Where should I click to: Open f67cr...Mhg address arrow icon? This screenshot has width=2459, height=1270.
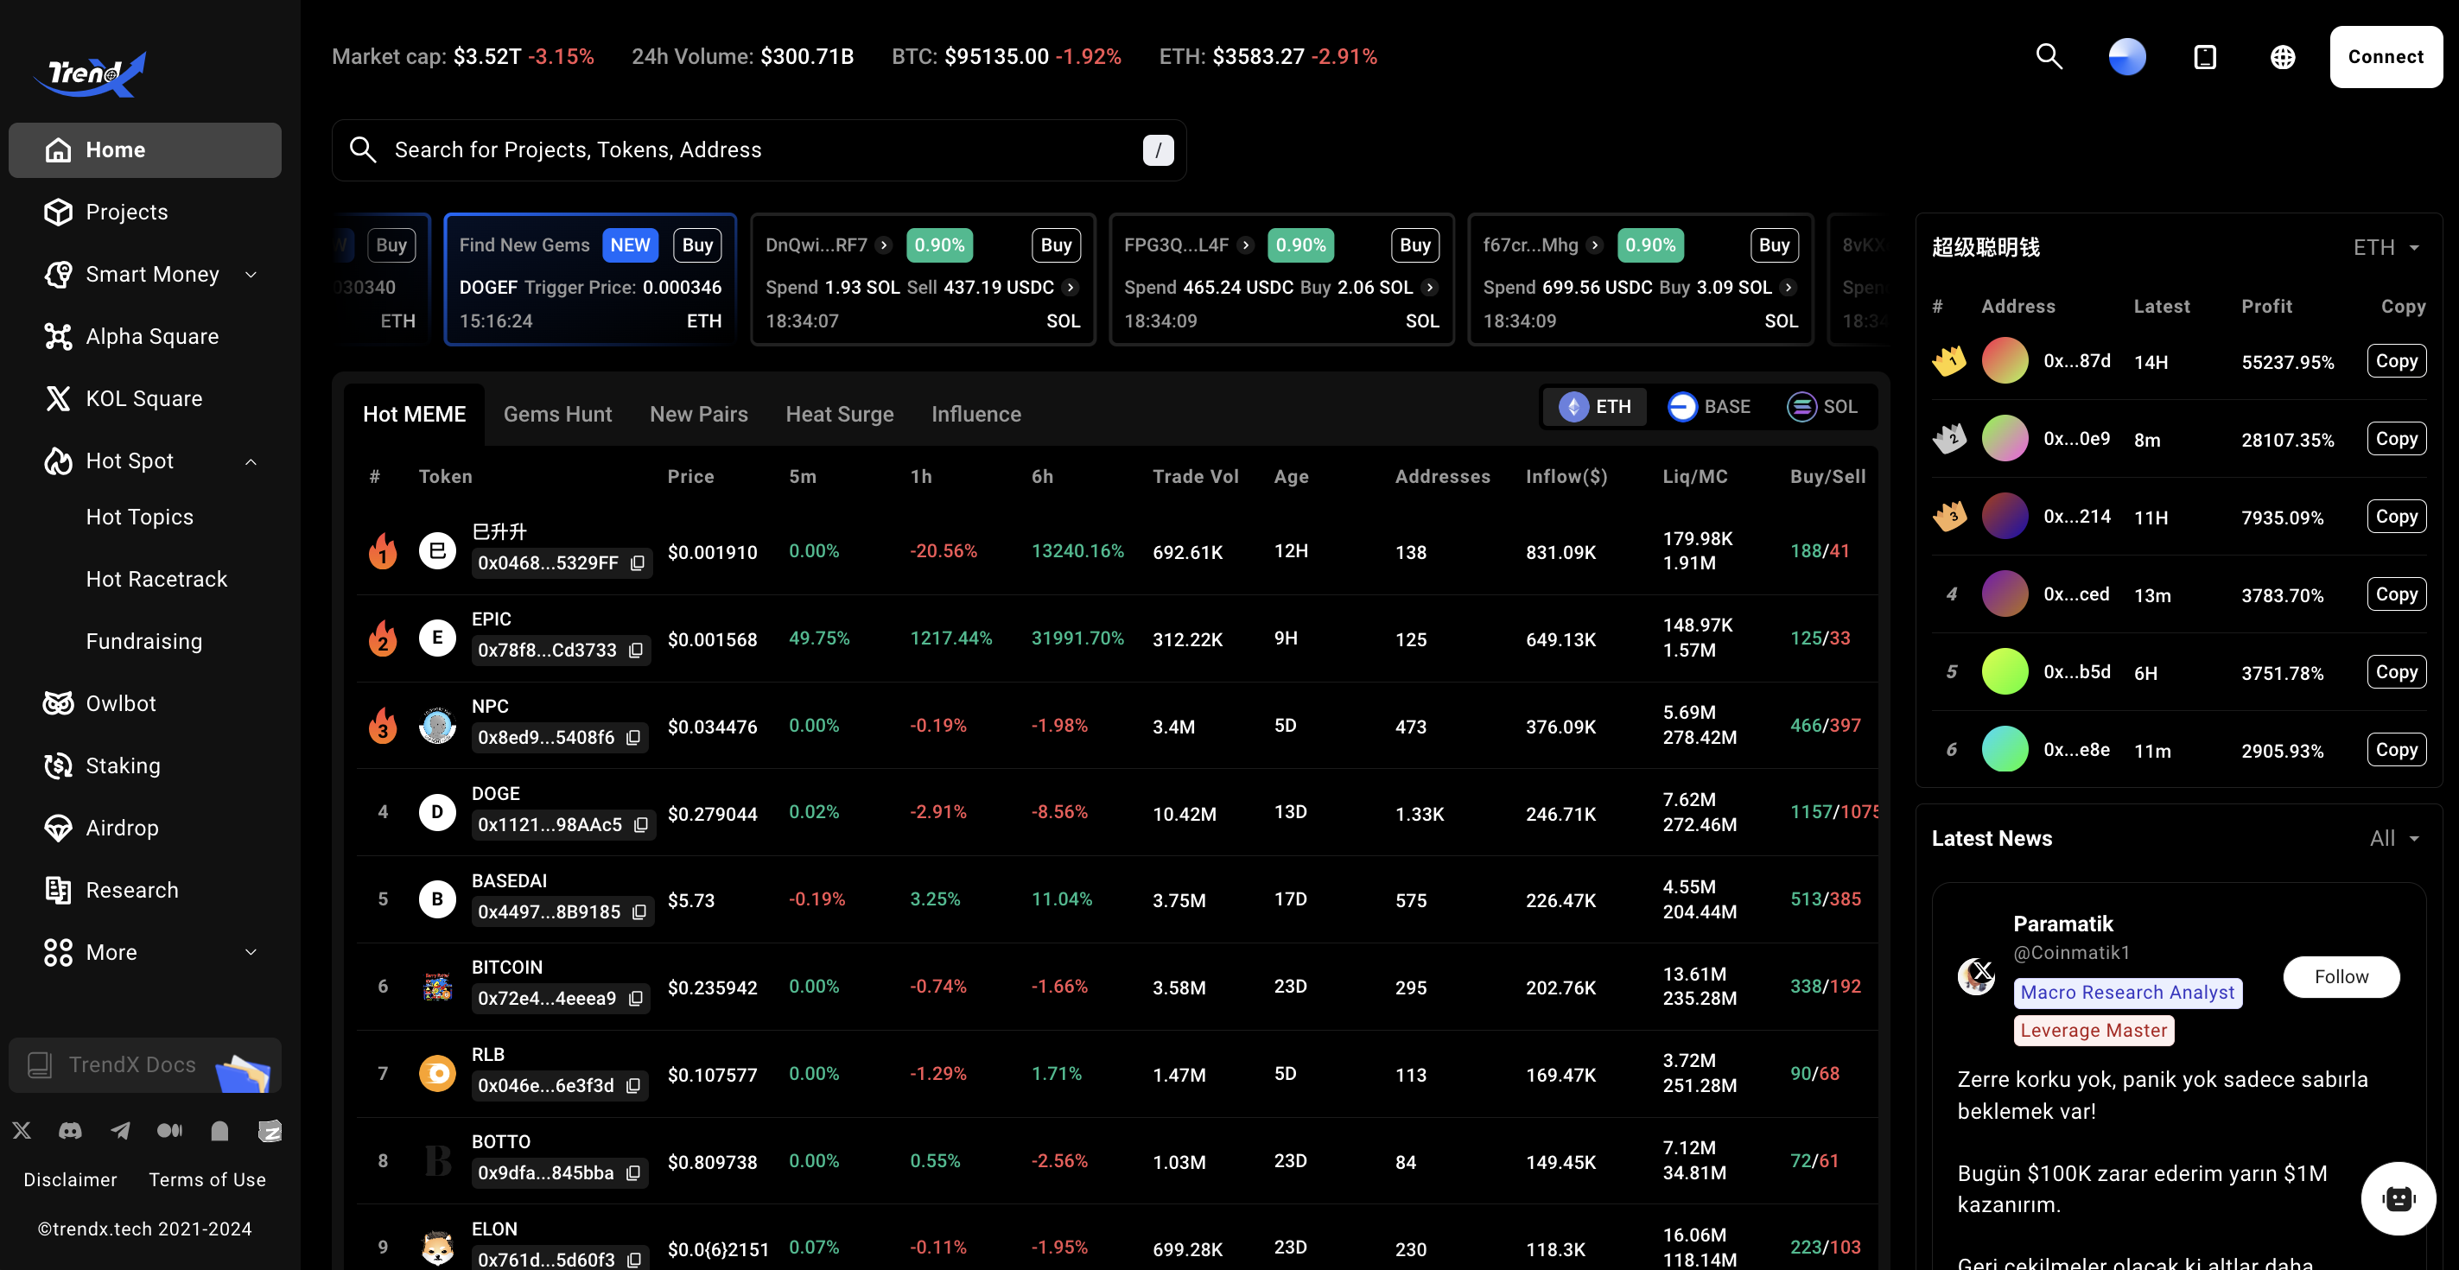pos(1594,245)
